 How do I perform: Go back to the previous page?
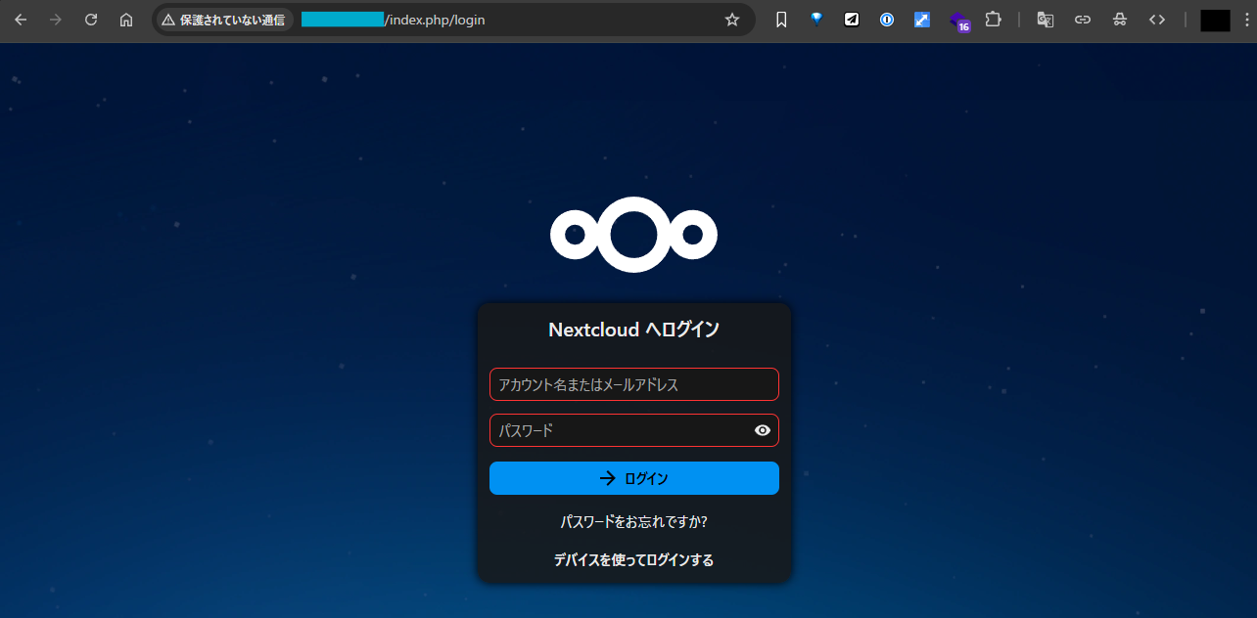click(21, 20)
